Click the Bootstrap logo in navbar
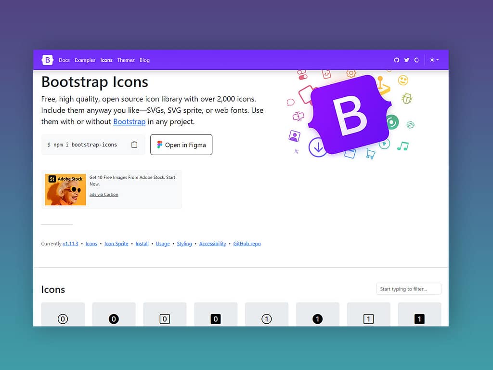Viewport: 493px width, 370px height. pyautogui.click(x=47, y=60)
